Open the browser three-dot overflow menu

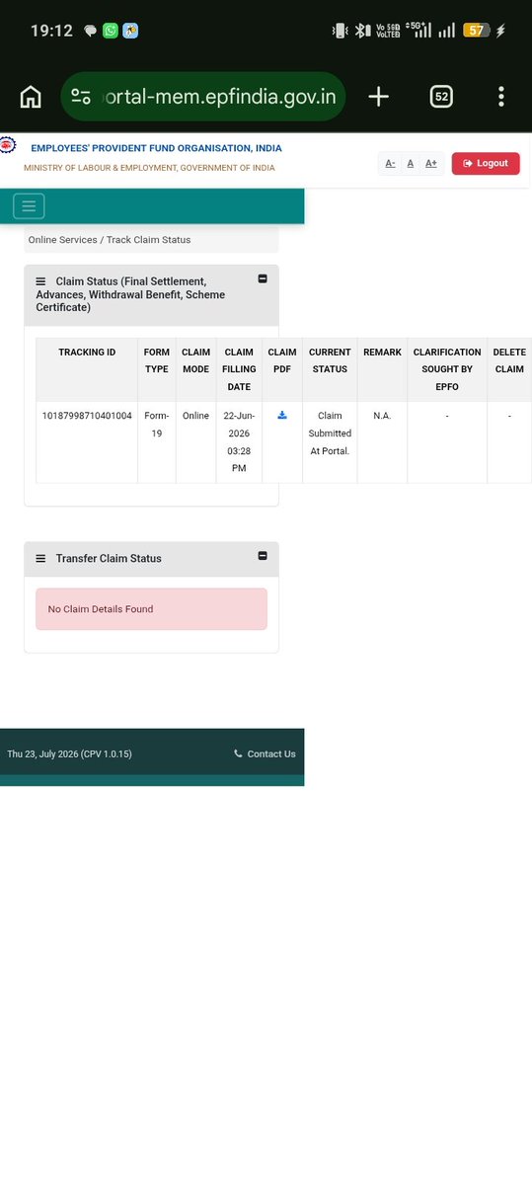tap(501, 97)
